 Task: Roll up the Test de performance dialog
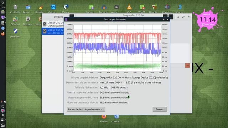tap(164, 19)
